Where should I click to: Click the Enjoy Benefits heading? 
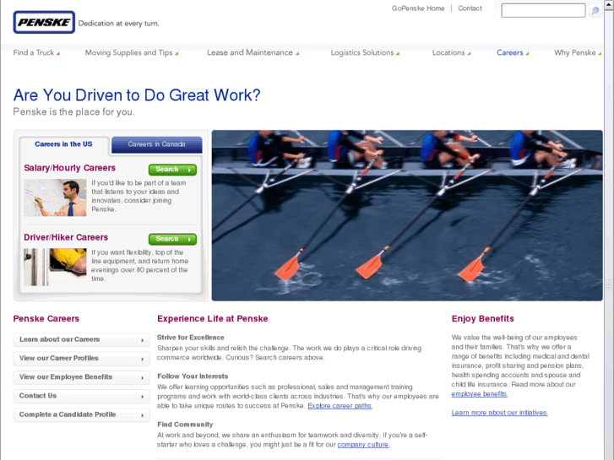pyautogui.click(x=483, y=319)
